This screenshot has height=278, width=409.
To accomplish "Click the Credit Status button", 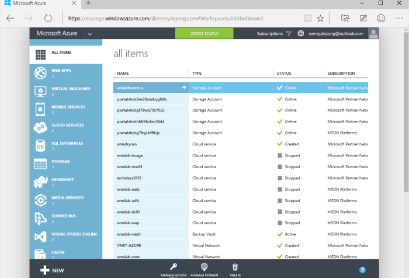I will click(x=204, y=34).
